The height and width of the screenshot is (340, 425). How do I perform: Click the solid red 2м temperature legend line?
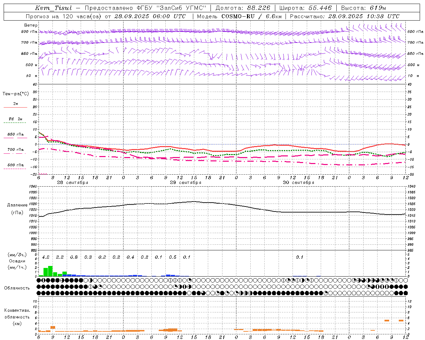15,107
